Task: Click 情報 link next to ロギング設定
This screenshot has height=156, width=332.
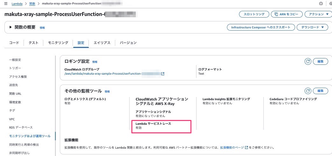Action: [95, 62]
